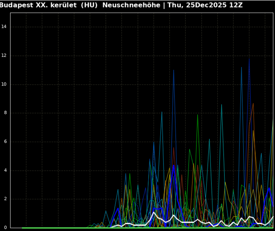
Task: Select the thick blue line's peak above 4
Action: coord(174,165)
